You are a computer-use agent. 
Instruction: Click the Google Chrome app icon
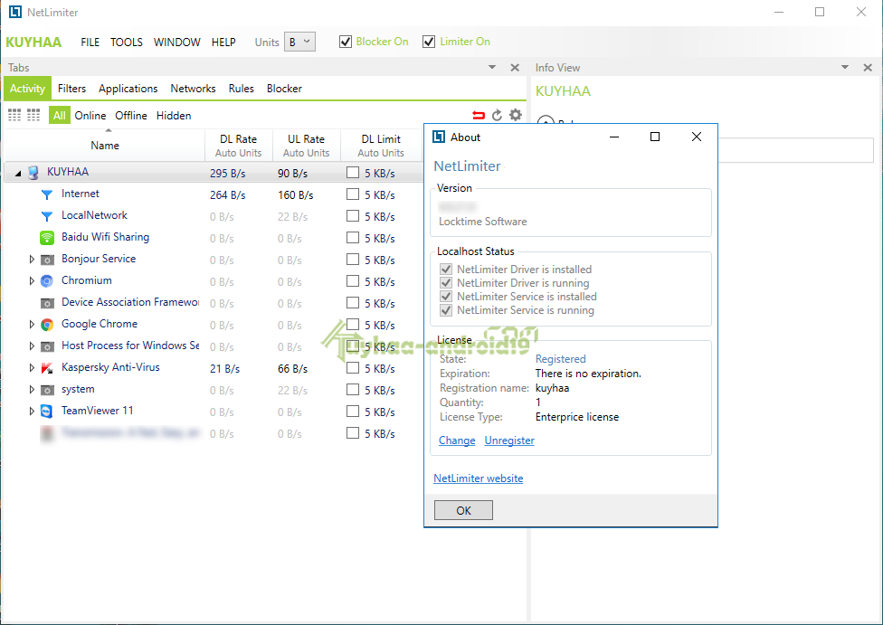click(47, 325)
